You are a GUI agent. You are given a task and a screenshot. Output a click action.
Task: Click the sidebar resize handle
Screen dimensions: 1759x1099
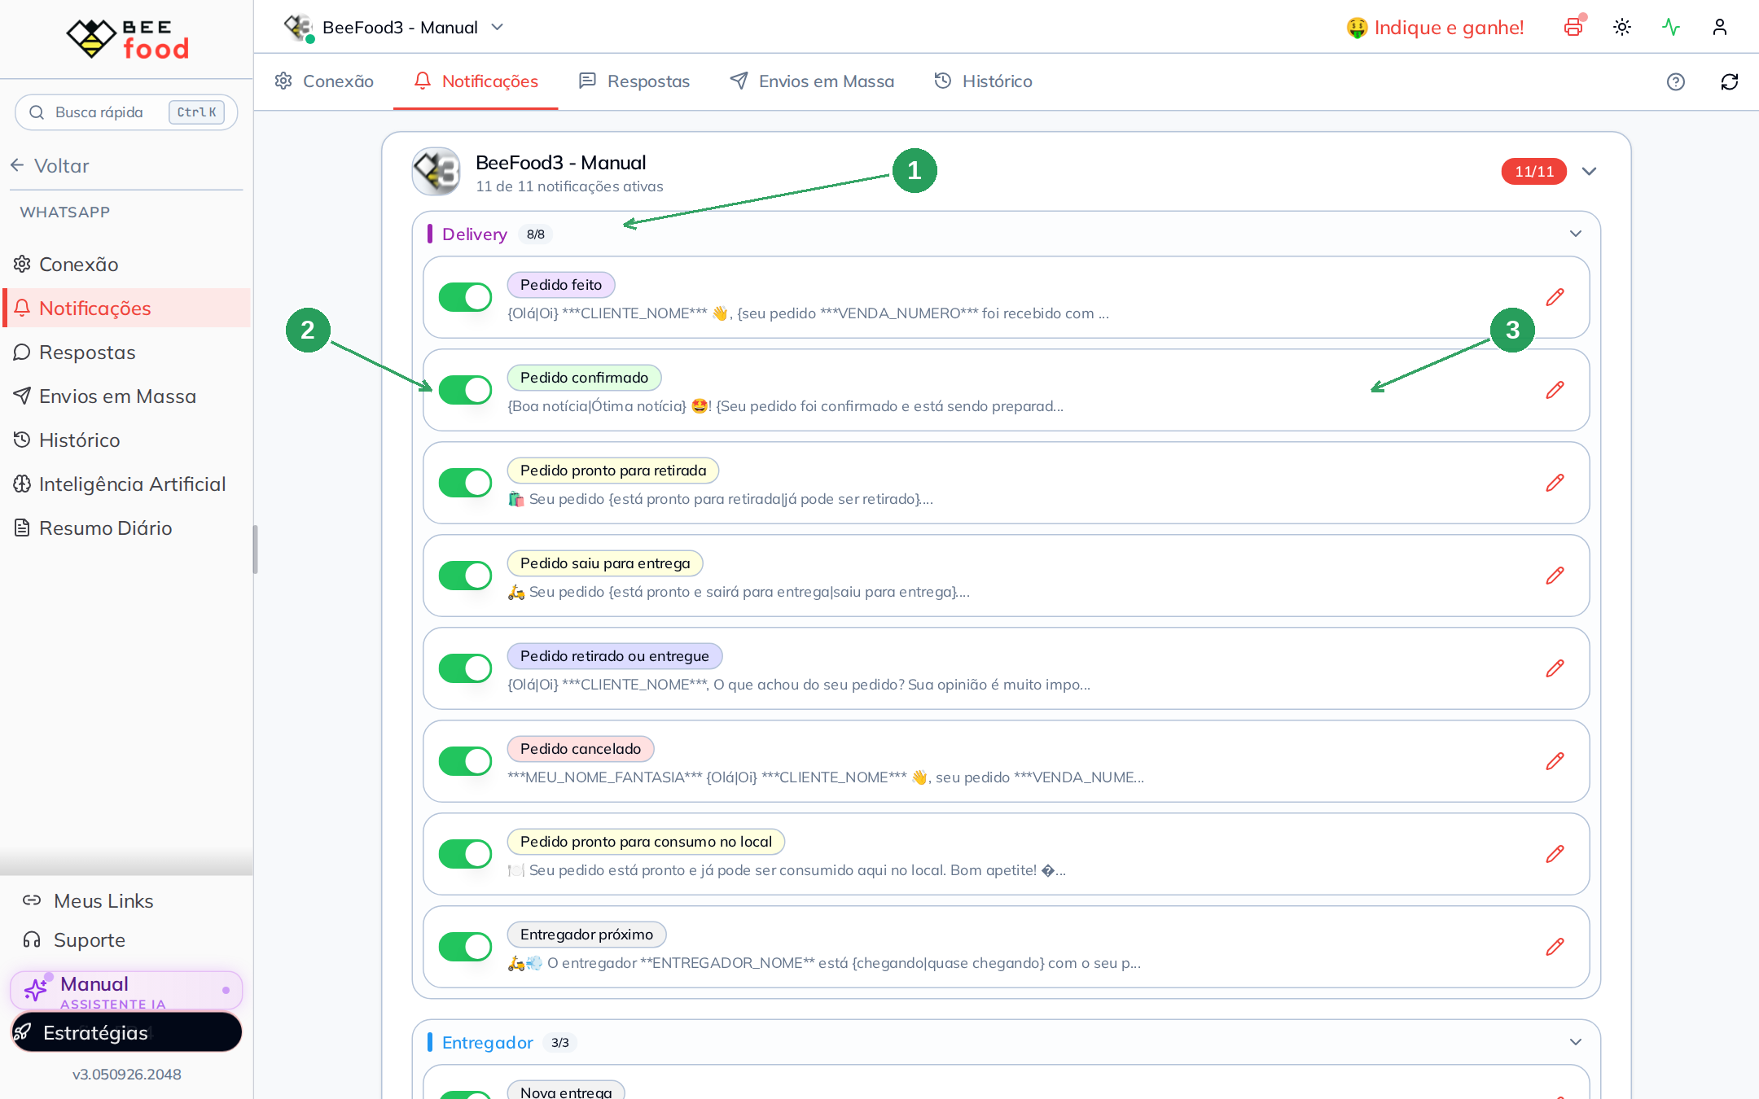255,549
